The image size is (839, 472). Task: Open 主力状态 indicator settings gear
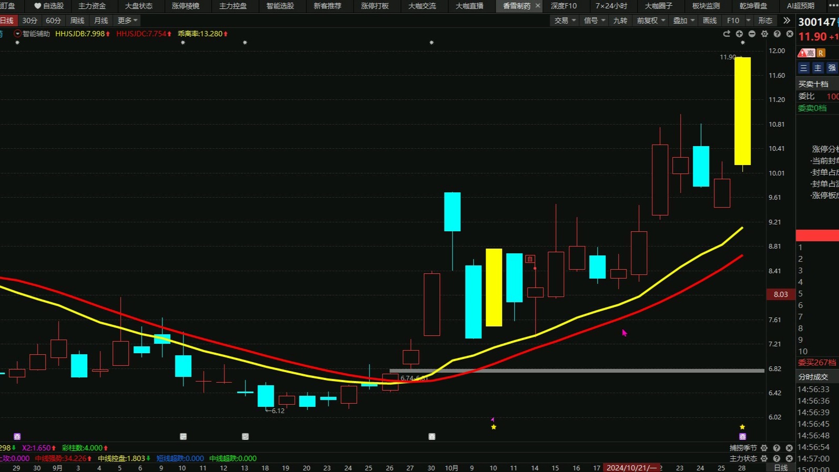(764, 458)
